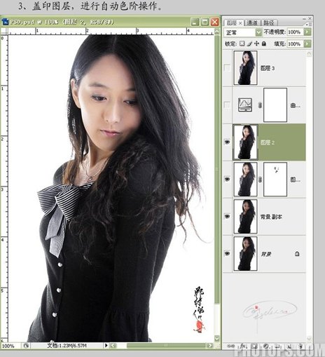Click 背景 副本 layer name
This screenshot has width=325, height=357.
click(x=271, y=217)
